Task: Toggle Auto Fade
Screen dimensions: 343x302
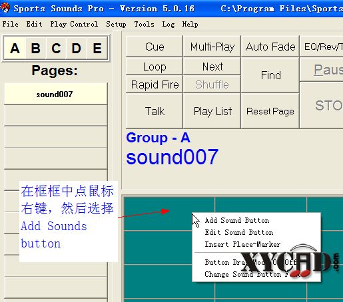Action: click(x=270, y=47)
